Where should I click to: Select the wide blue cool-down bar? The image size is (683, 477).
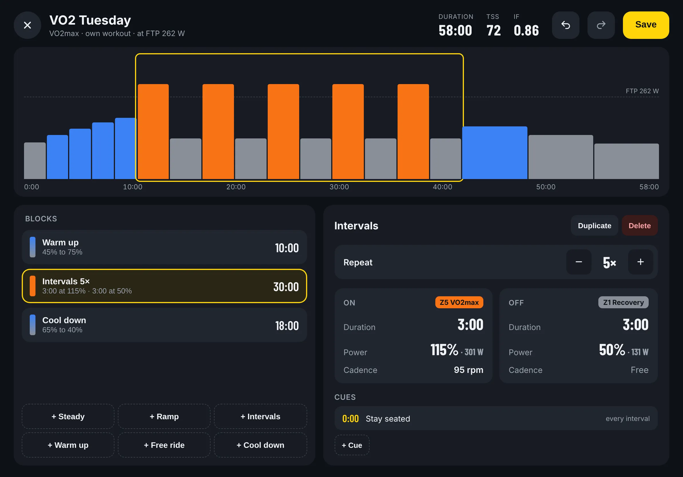tap(495, 152)
